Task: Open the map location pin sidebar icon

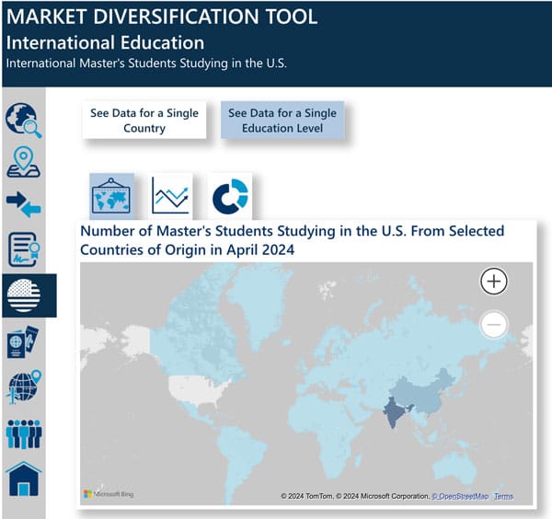Action: click(x=24, y=162)
